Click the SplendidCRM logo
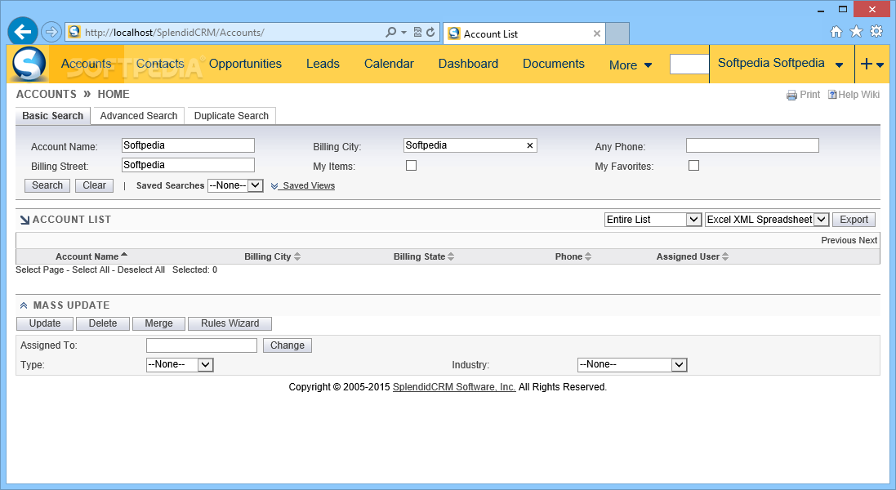 tap(28, 64)
